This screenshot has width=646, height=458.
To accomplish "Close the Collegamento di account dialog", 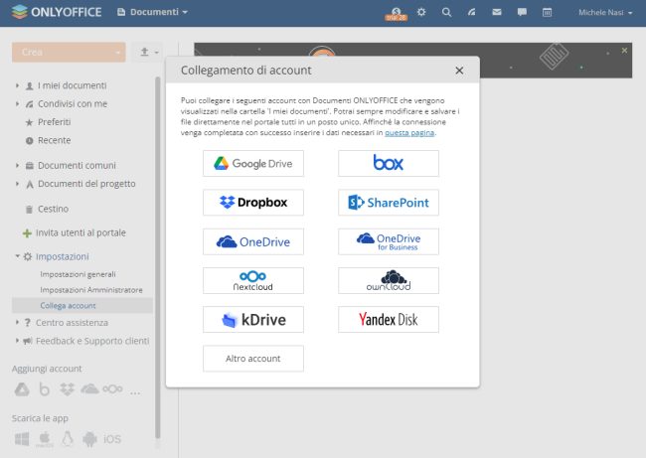I will pos(459,71).
